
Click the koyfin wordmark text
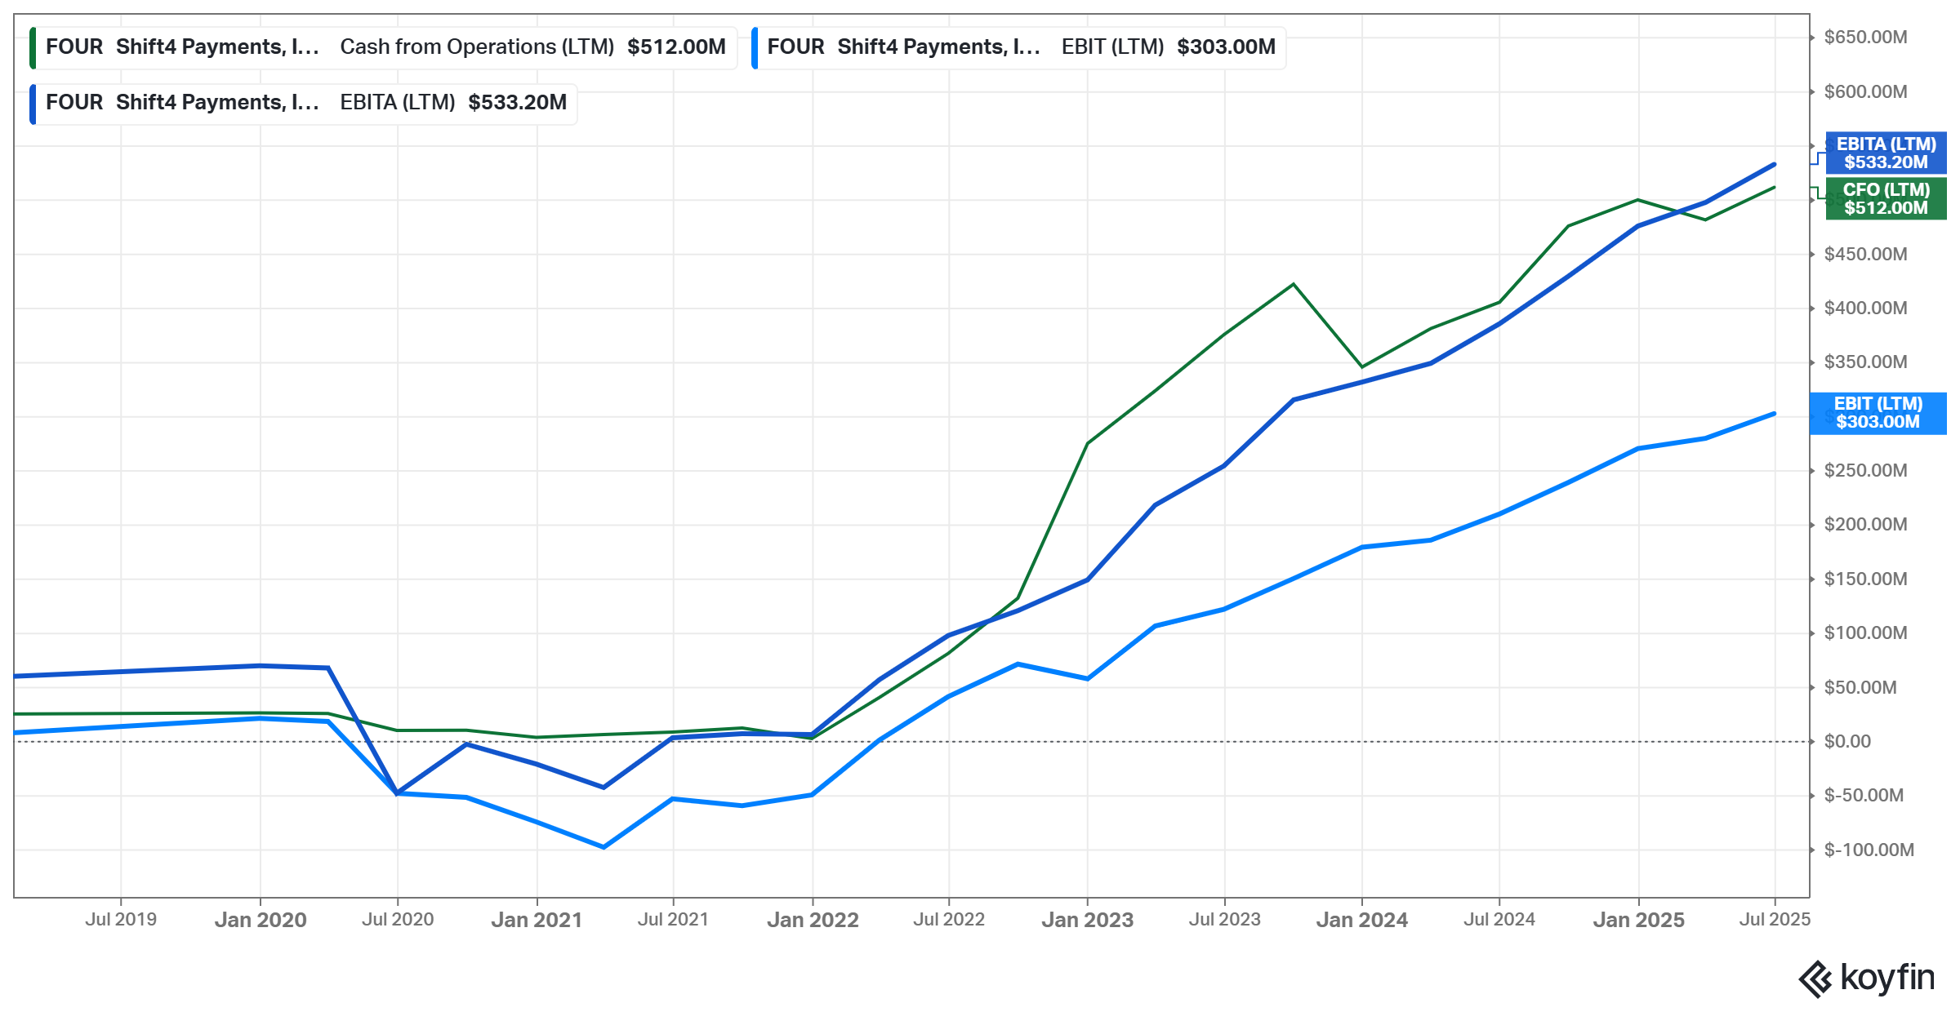click(1887, 977)
